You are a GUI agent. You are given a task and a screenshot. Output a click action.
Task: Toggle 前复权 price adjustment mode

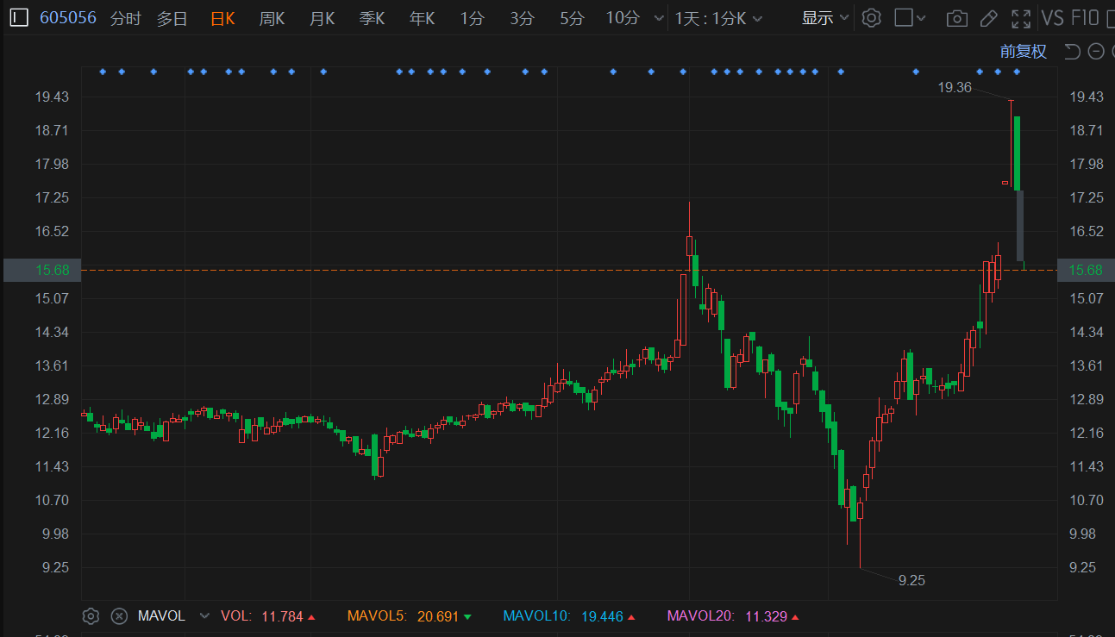[x=1023, y=52]
